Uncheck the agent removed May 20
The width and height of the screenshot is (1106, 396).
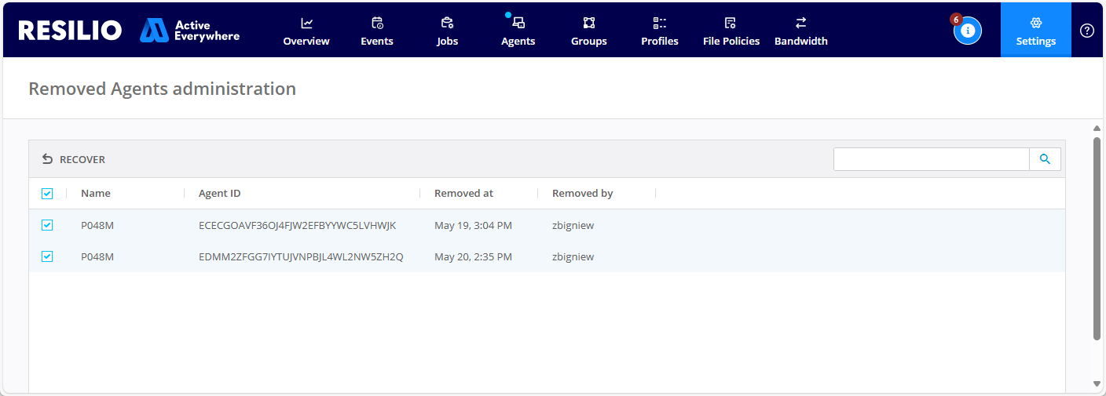point(47,256)
